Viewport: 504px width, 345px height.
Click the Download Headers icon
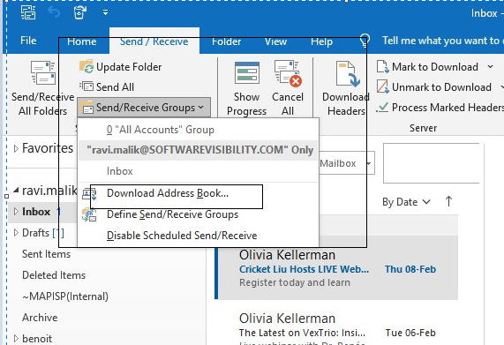[x=348, y=74]
